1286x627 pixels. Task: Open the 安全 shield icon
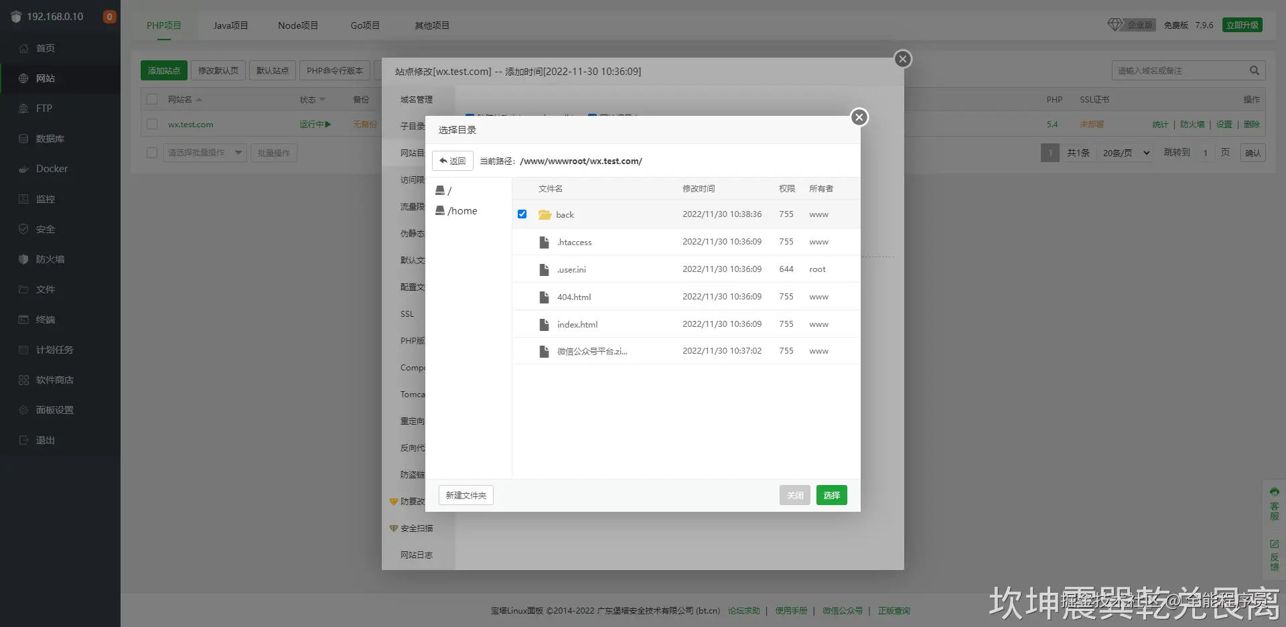(x=23, y=229)
